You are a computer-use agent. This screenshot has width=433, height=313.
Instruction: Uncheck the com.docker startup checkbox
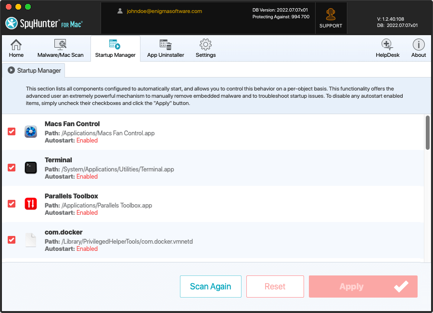(x=12, y=240)
